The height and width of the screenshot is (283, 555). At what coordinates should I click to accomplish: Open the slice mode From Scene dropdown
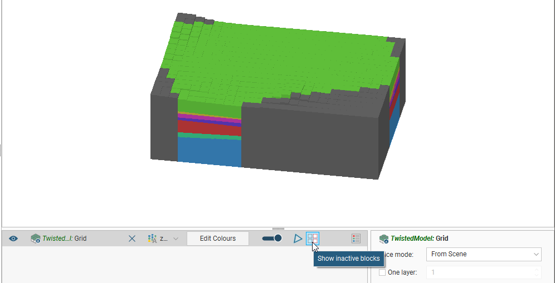pyautogui.click(x=484, y=254)
